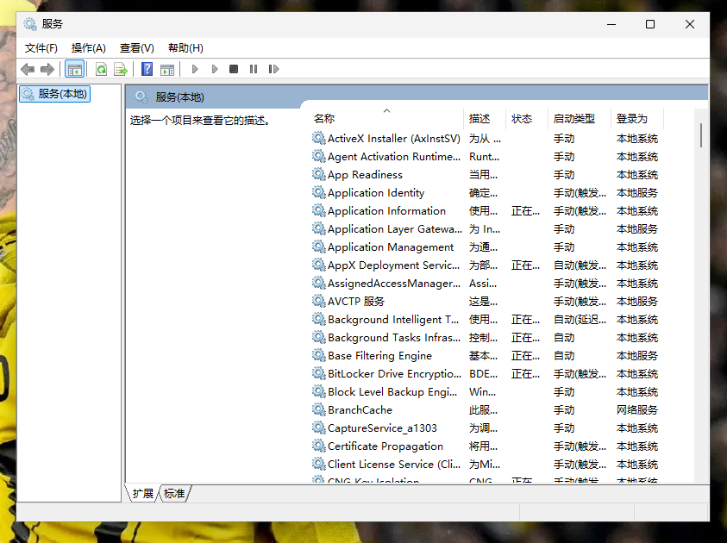Switch to the 标准 tab

174,493
